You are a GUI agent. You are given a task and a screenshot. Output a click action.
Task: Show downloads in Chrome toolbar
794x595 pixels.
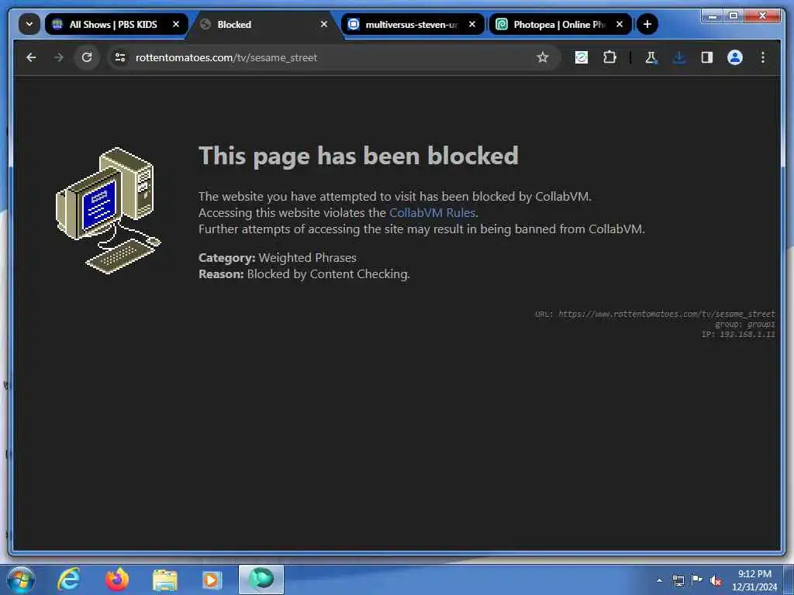(679, 57)
